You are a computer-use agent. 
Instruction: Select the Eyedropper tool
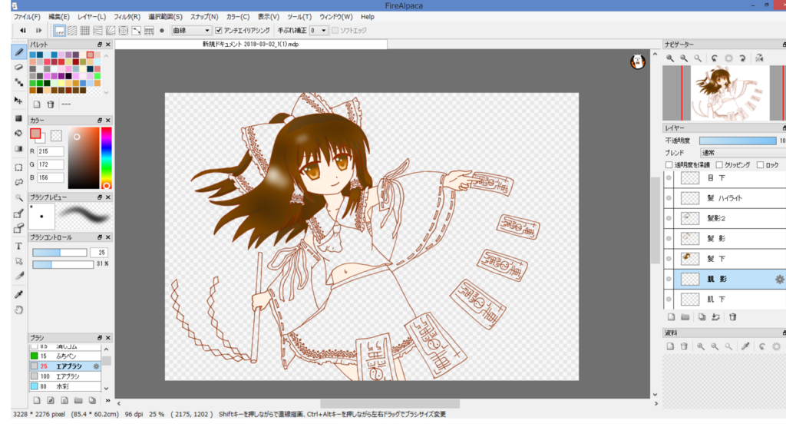click(19, 294)
